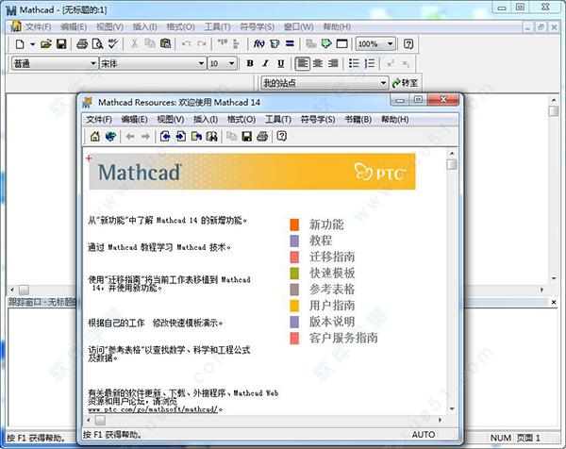Click the Help question mark in Resources toolbar

point(281,137)
